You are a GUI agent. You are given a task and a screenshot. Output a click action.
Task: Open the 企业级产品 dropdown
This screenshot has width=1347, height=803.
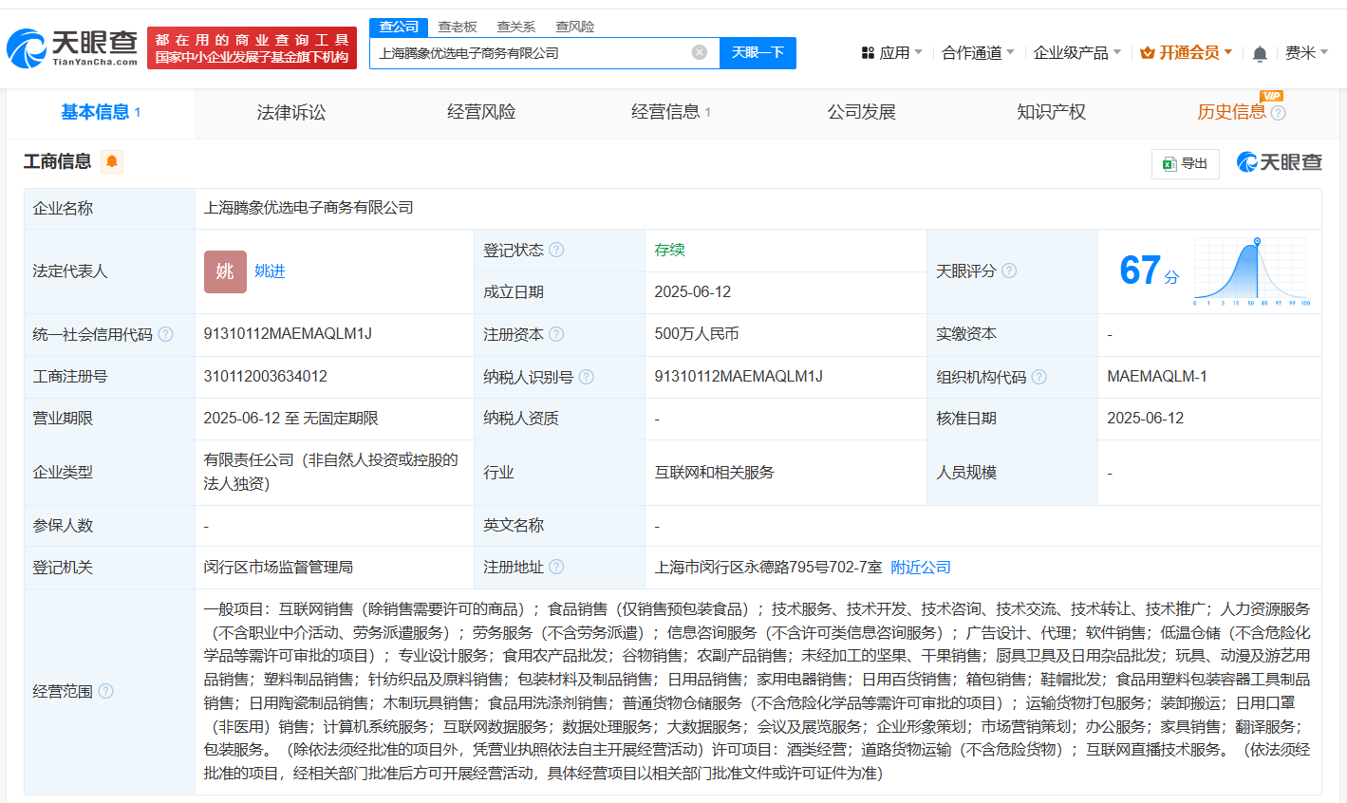pos(1076,53)
